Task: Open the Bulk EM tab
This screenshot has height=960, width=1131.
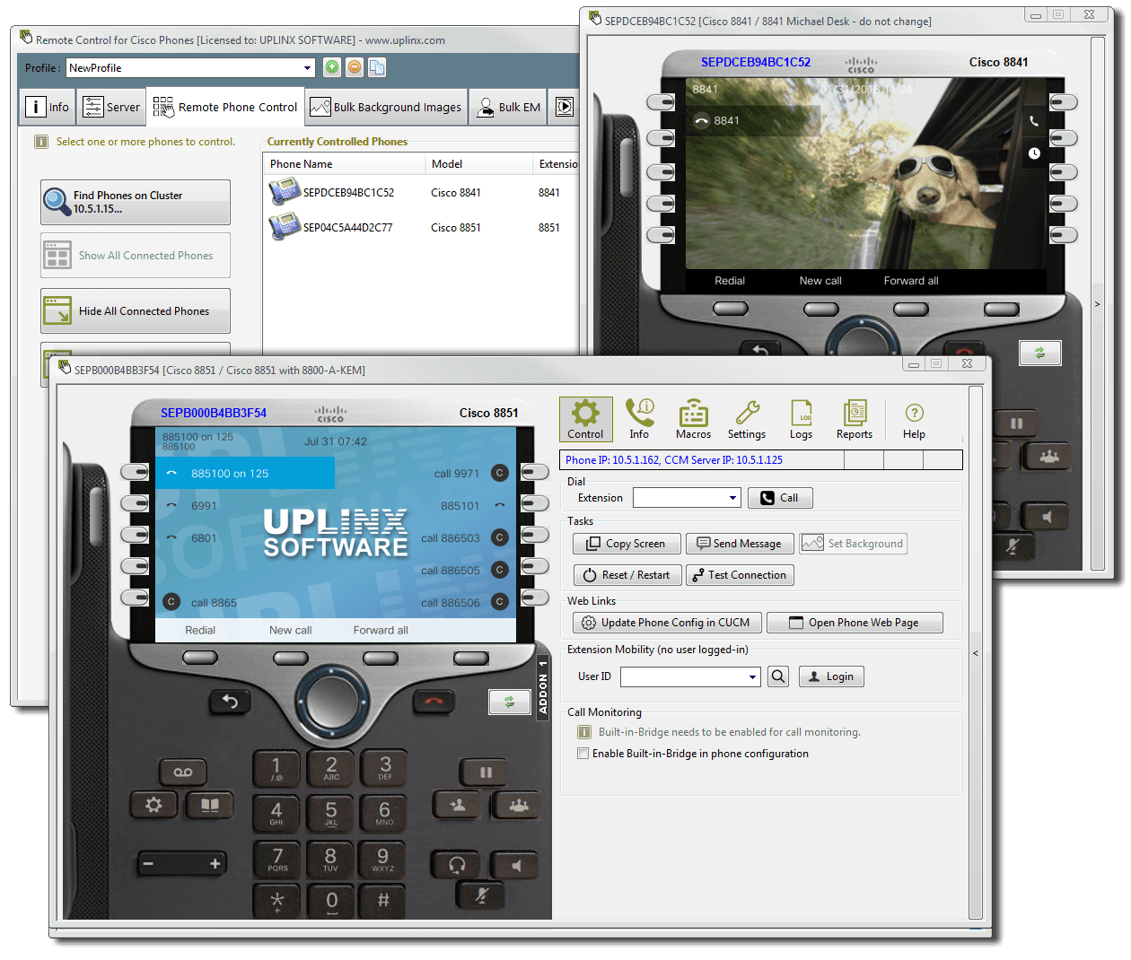Action: point(509,107)
